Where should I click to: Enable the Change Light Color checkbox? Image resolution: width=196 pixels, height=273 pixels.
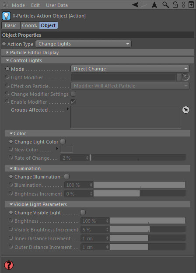pos(63,142)
